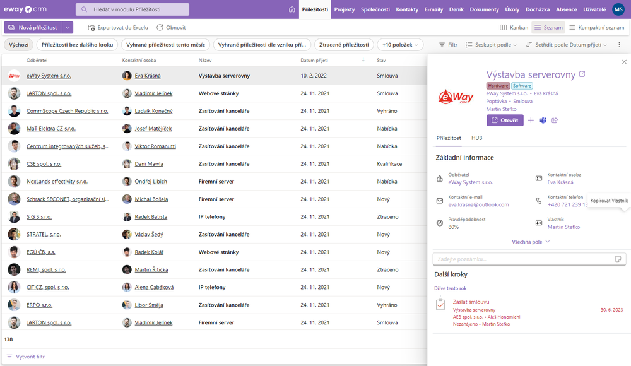The image size is (631, 366).
Task: Click Martin Stefko owner link
Action: point(563,227)
